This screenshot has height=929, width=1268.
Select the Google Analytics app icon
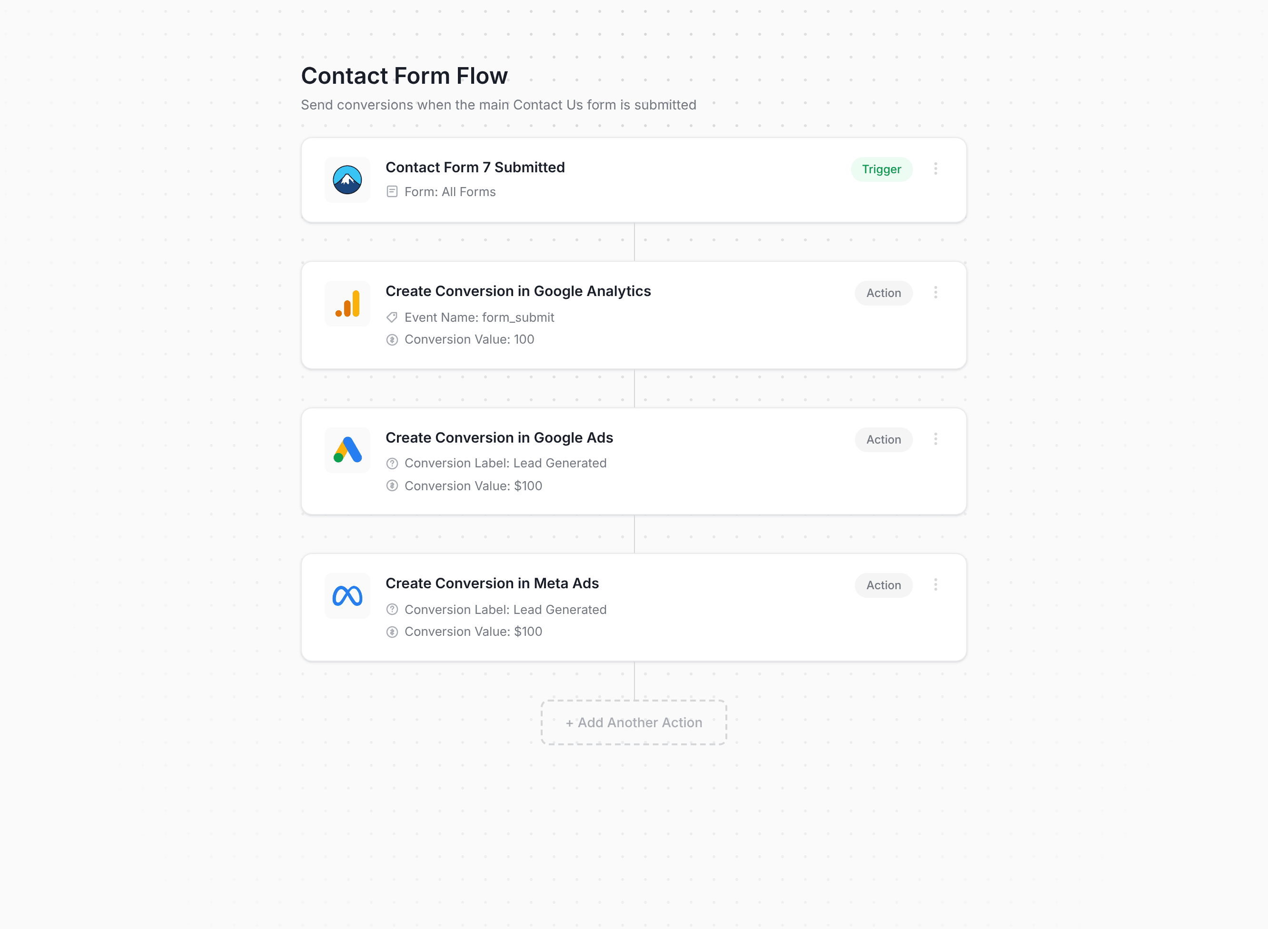(x=347, y=304)
